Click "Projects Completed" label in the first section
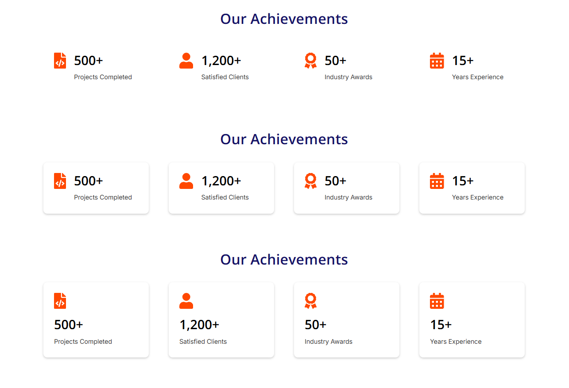This screenshot has height=388, width=569. click(103, 77)
